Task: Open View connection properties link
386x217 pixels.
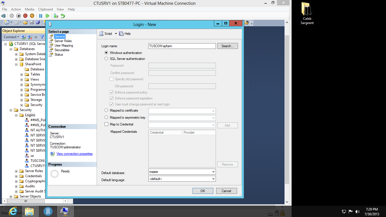Action: point(75,154)
